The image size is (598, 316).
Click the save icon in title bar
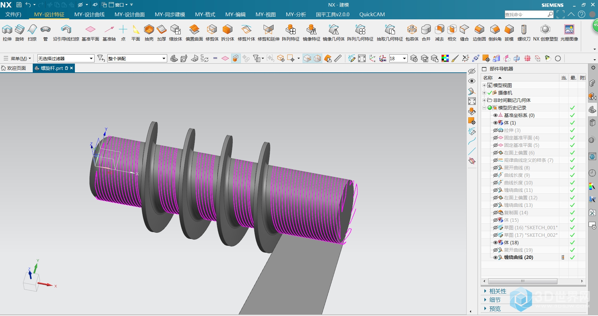(x=19, y=5)
